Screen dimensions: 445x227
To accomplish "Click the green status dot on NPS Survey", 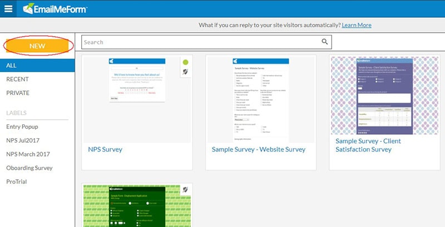I will point(186,62).
